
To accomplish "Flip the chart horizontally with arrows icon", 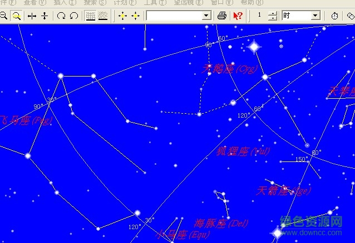I will (x=32, y=16).
